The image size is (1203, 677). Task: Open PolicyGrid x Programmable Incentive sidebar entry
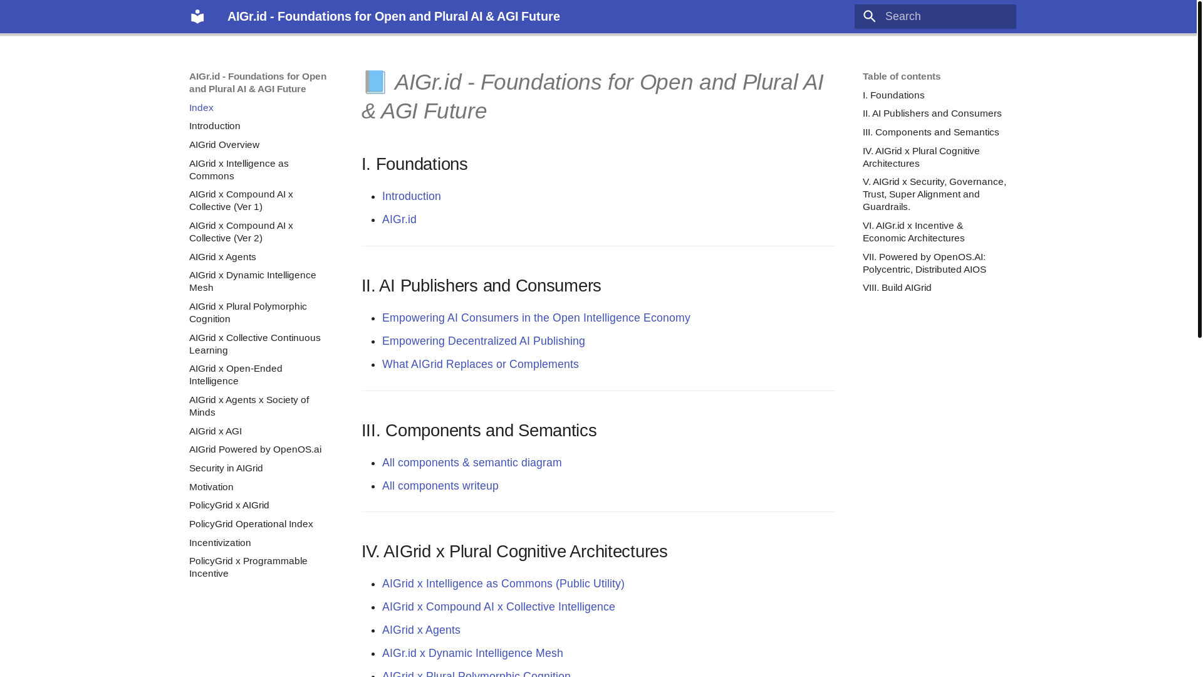tap(249, 567)
